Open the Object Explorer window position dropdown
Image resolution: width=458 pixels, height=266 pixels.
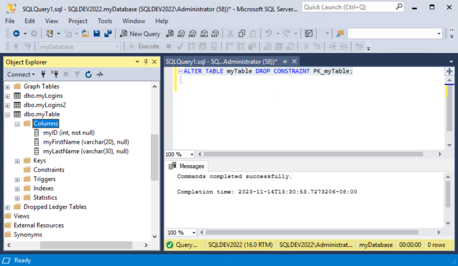pyautogui.click(x=137, y=62)
